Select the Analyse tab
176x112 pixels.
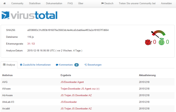(x=9, y=65)
